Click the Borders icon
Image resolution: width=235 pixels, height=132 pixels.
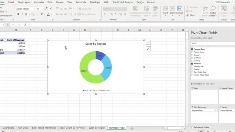point(34,14)
